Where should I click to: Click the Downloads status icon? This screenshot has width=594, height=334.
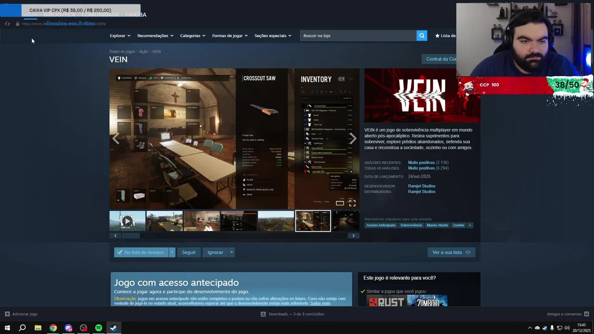click(x=263, y=314)
